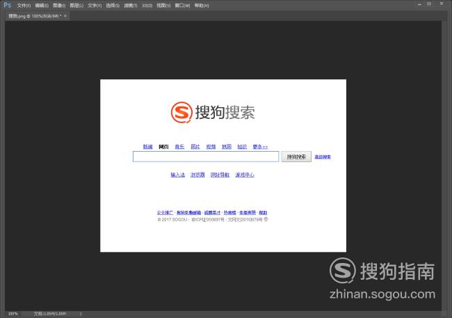The width and height of the screenshot is (452, 318).
Task: Expand the status bar info arrow
Action: (x=81, y=314)
